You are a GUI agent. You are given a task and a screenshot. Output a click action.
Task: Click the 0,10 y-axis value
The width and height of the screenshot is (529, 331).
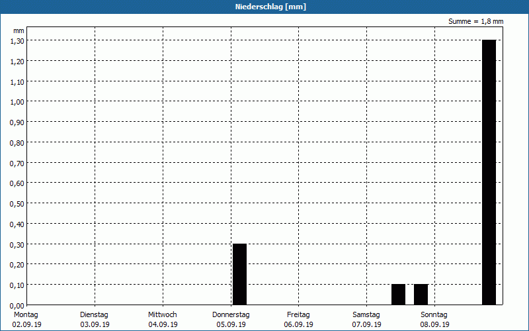click(17, 285)
